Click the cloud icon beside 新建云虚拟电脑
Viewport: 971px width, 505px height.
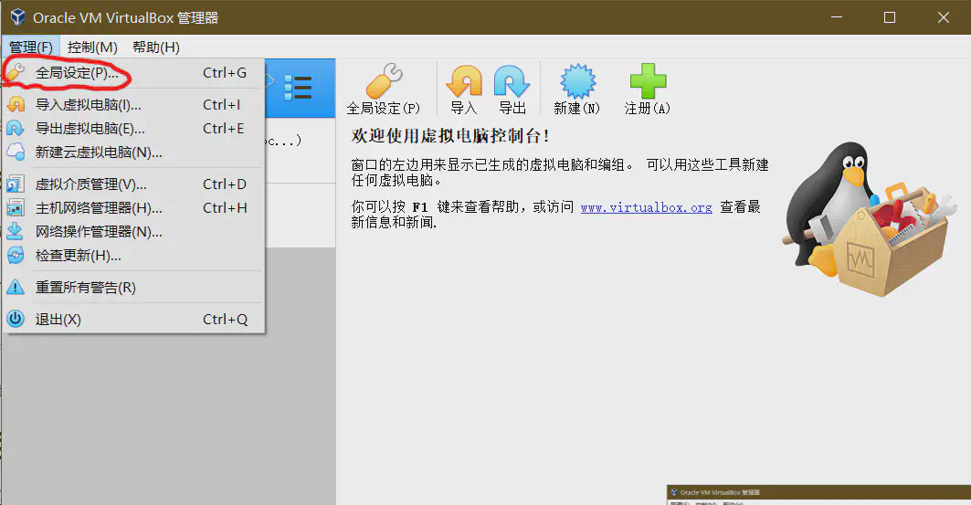[x=16, y=152]
